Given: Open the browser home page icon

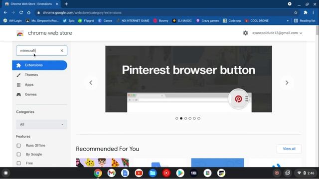Looking at the screenshot, I should pyautogui.click(x=29, y=12).
